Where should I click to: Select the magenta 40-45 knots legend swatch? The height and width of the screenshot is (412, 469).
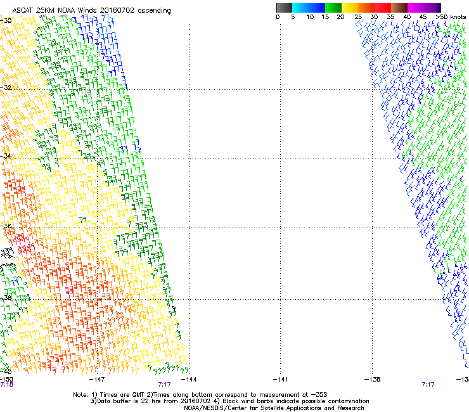(416, 8)
